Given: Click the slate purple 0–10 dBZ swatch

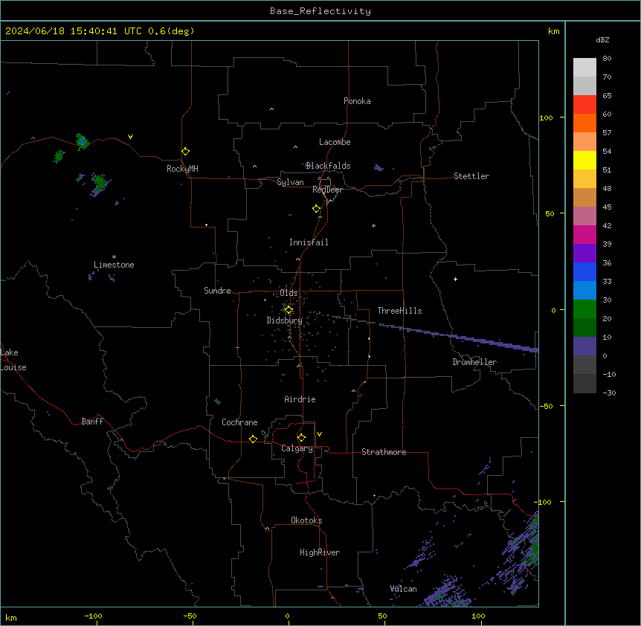Looking at the screenshot, I should [x=584, y=346].
